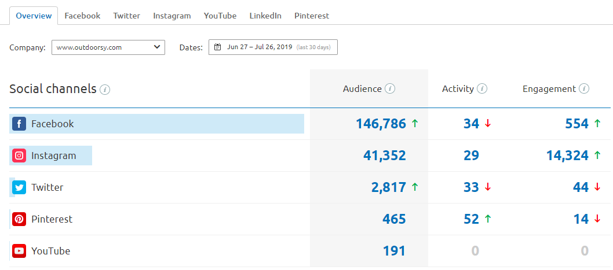Click the Instagram logo icon in channels list

pos(19,156)
